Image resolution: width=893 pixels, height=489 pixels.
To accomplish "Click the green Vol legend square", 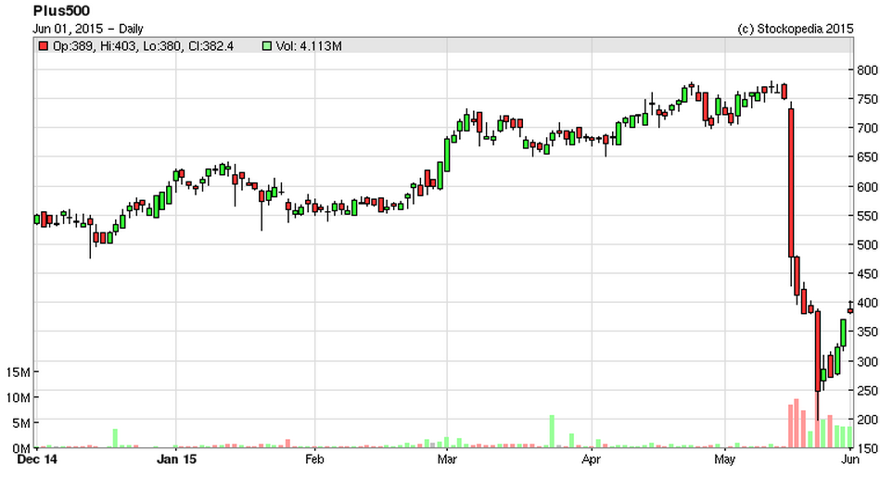I will coord(266,46).
